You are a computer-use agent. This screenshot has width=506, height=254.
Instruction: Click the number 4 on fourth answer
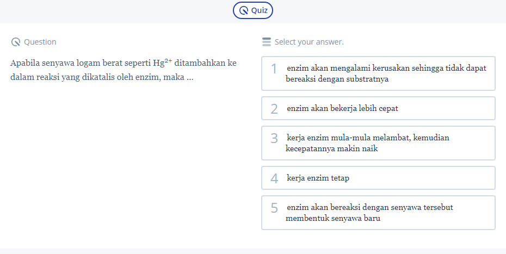pos(274,178)
